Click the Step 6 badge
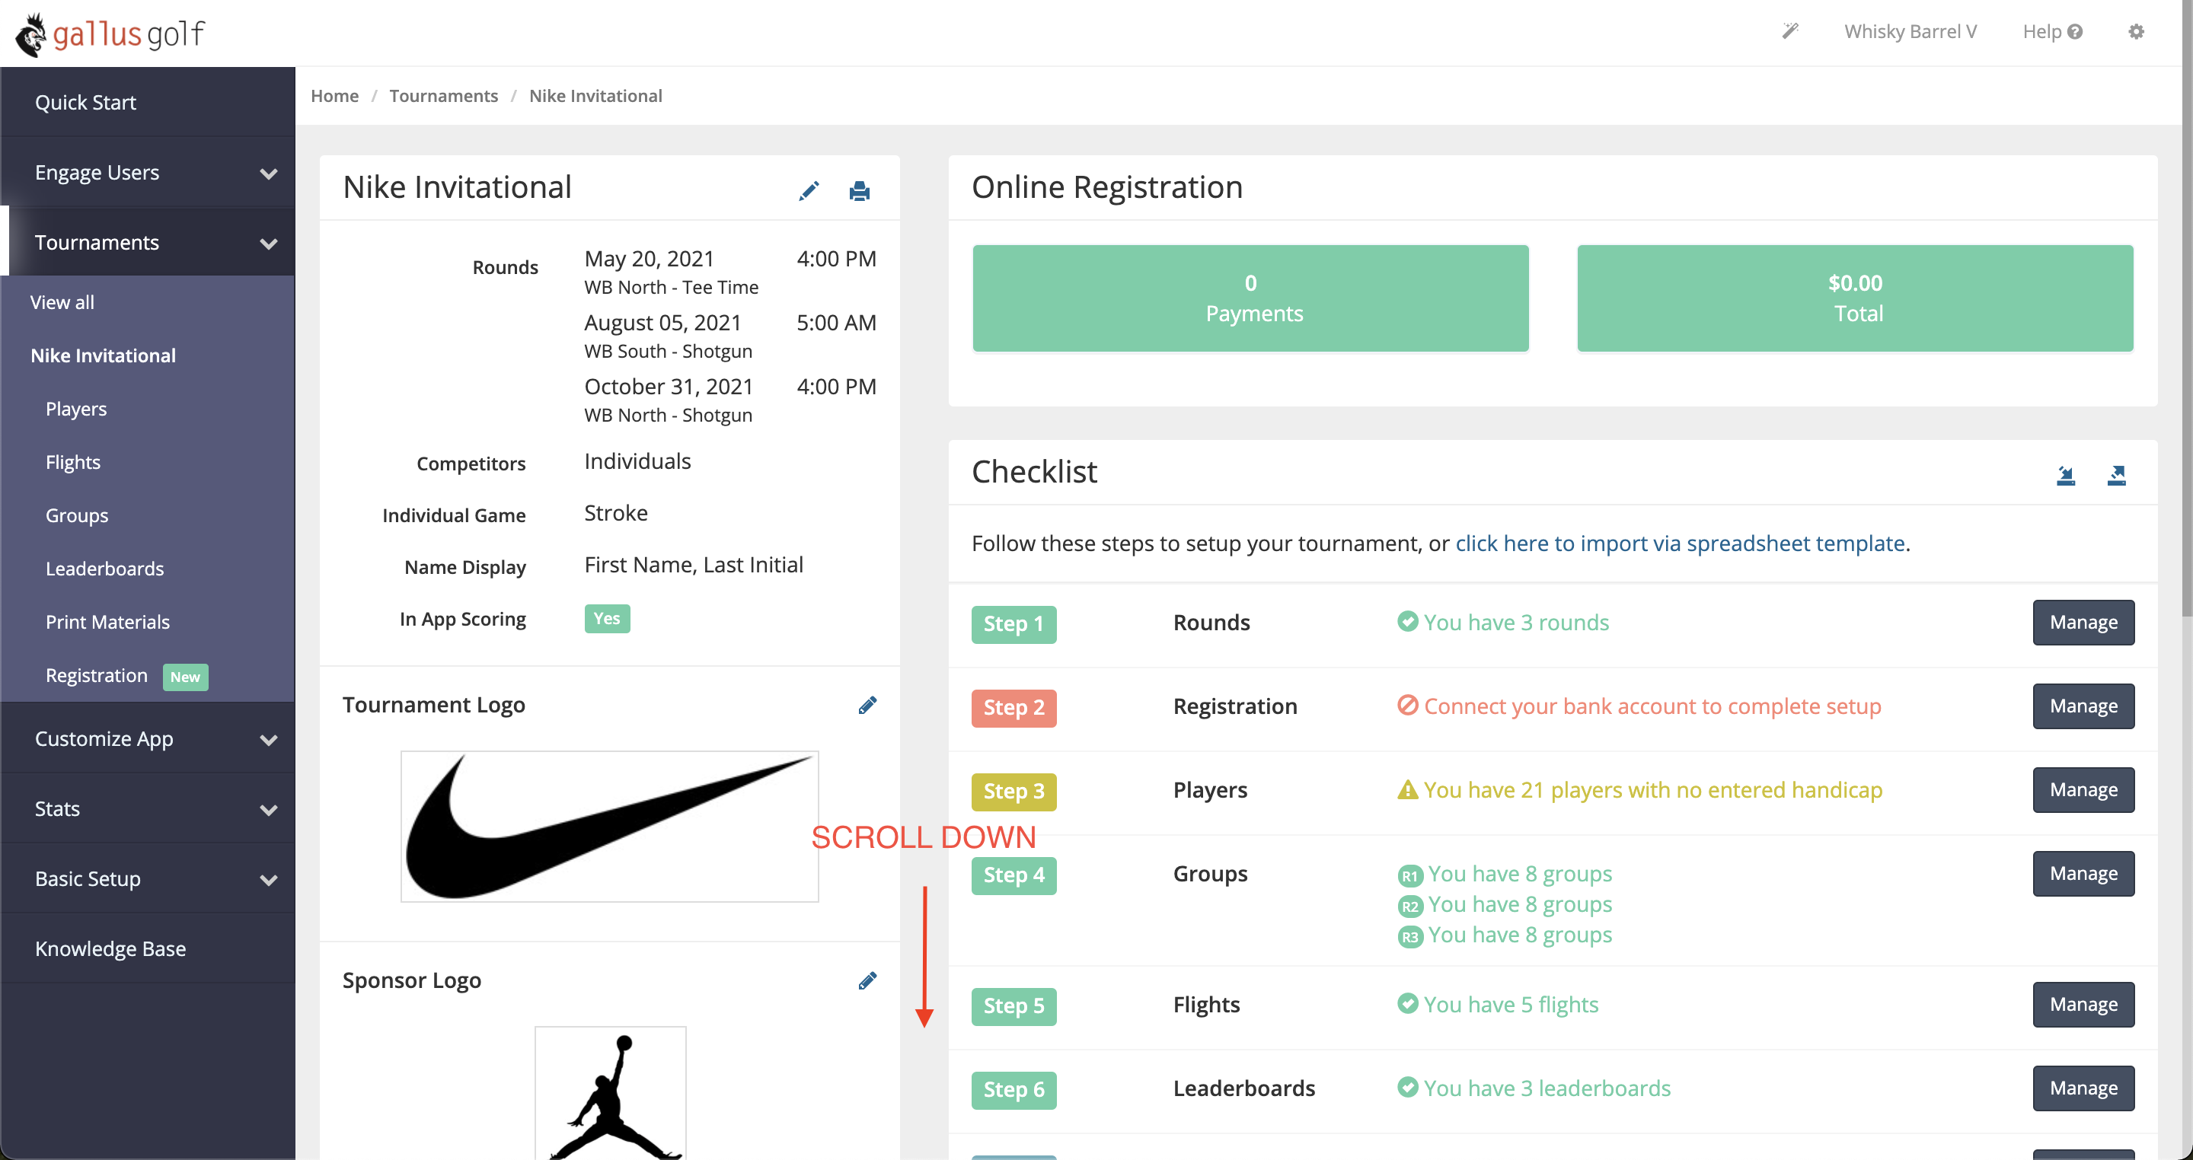This screenshot has width=2193, height=1160. click(1014, 1089)
